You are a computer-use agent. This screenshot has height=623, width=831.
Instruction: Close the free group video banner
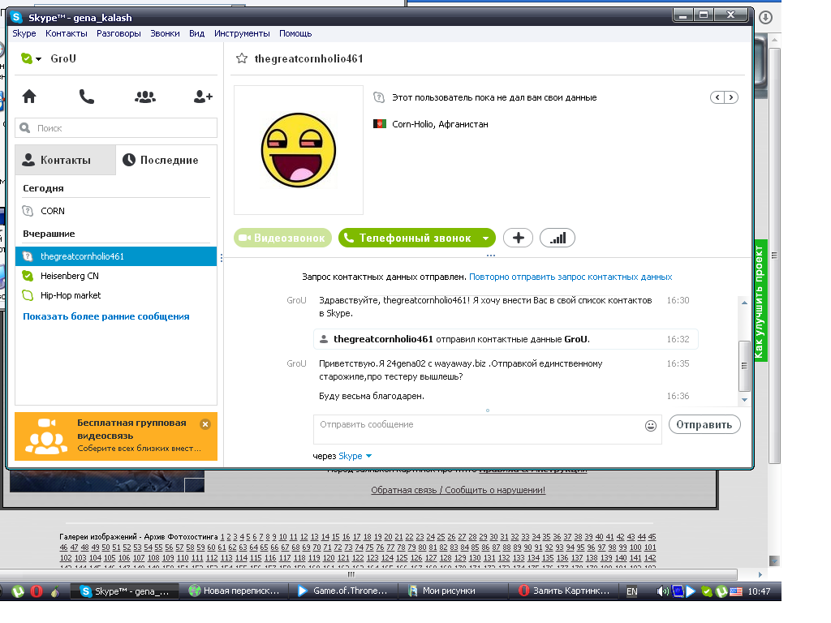click(205, 423)
